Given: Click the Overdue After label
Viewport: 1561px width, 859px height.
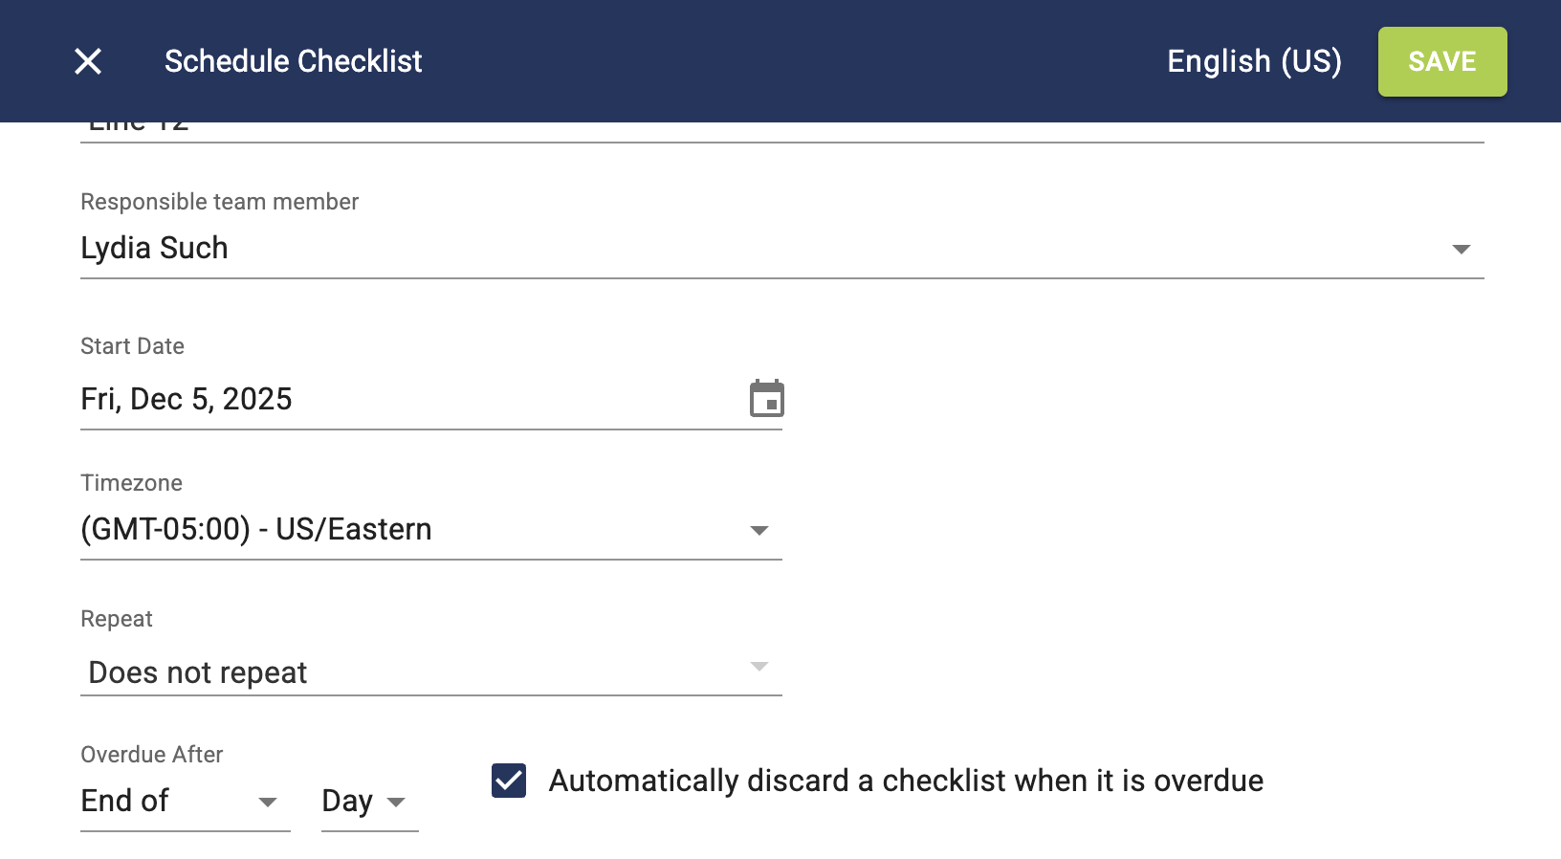Looking at the screenshot, I should click(151, 755).
